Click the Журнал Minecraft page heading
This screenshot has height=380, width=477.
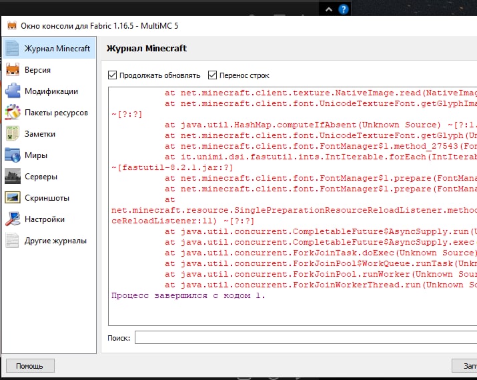(147, 48)
